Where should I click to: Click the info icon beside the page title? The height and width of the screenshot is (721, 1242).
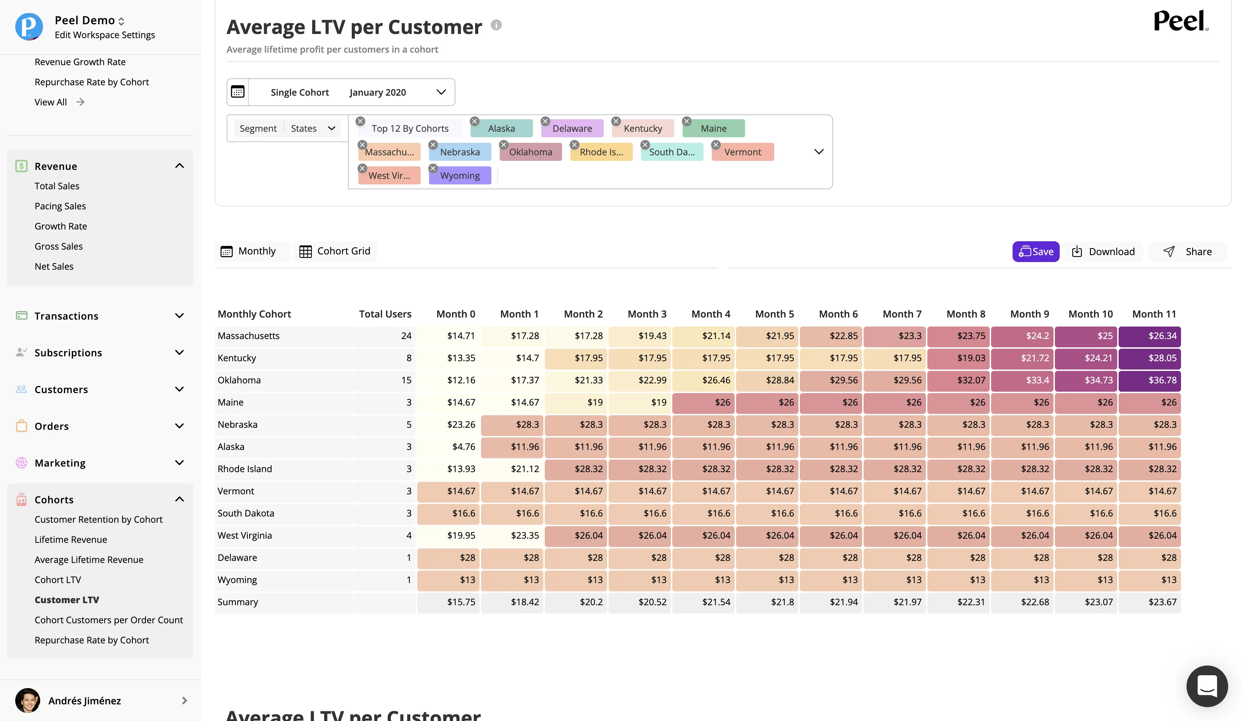click(496, 25)
